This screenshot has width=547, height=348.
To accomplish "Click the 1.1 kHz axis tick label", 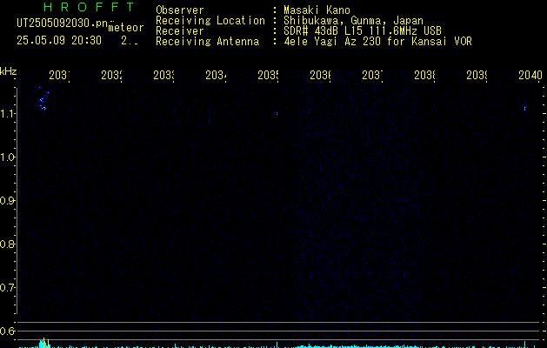I will pyautogui.click(x=7, y=114).
